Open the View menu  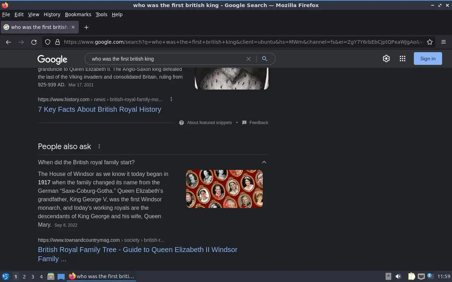(34, 14)
